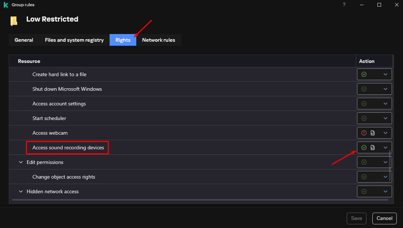Click the Kaspersky logo icon in title bar
The height and width of the screenshot is (228, 403).
pyautogui.click(x=6, y=5)
